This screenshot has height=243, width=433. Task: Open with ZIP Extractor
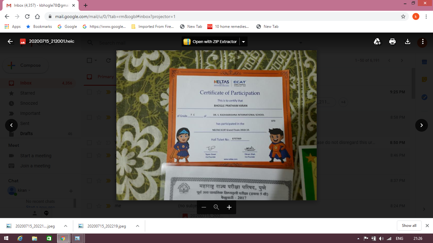coord(210,41)
